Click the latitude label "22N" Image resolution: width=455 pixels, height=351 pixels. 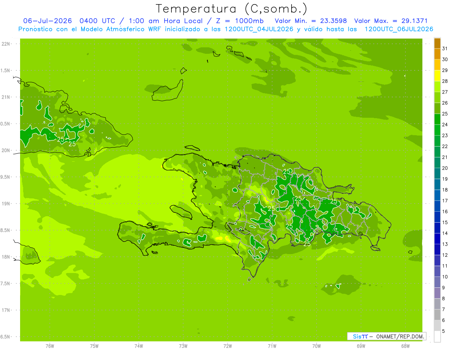coord(6,44)
